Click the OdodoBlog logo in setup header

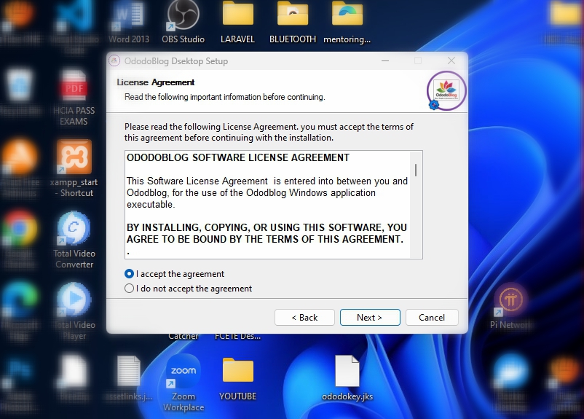(x=446, y=91)
